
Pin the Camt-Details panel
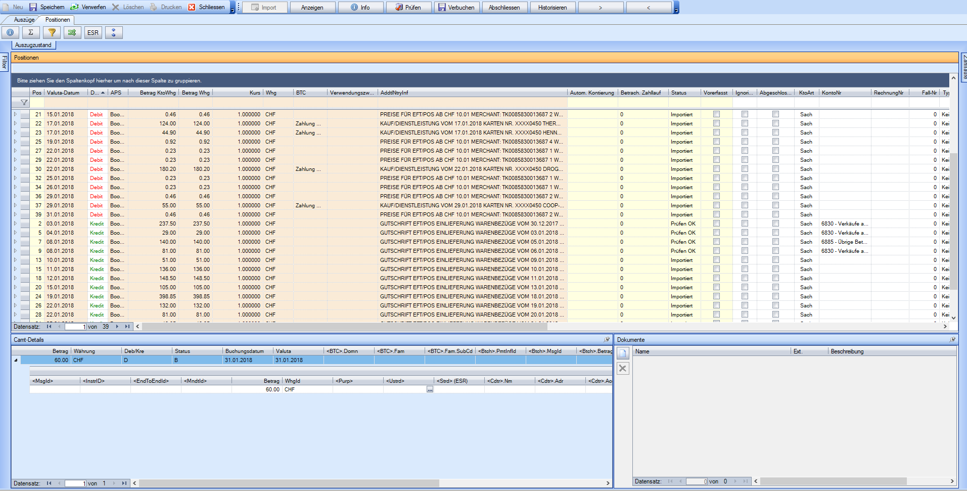(607, 340)
